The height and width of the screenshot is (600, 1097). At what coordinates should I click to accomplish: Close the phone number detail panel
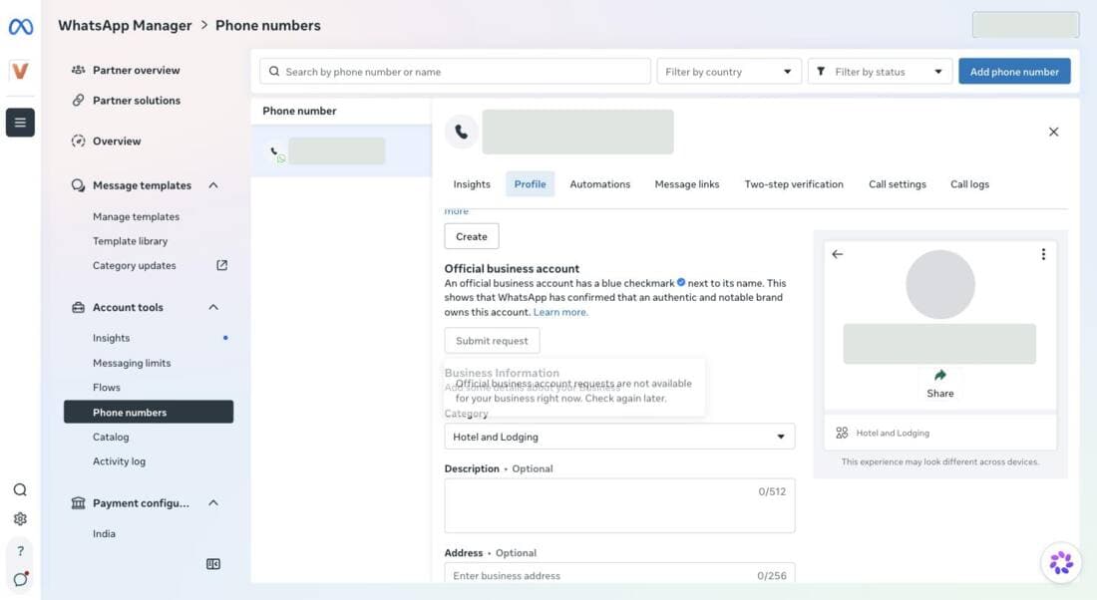[1054, 132]
